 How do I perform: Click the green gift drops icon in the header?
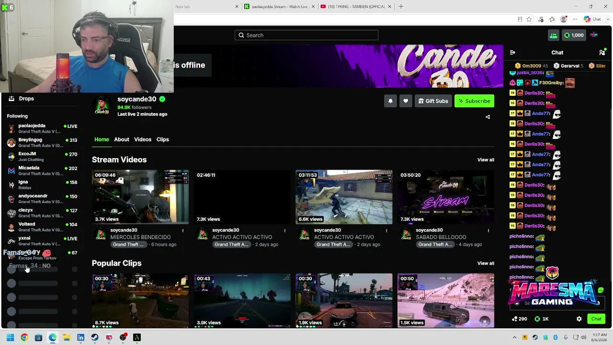tap(553, 35)
